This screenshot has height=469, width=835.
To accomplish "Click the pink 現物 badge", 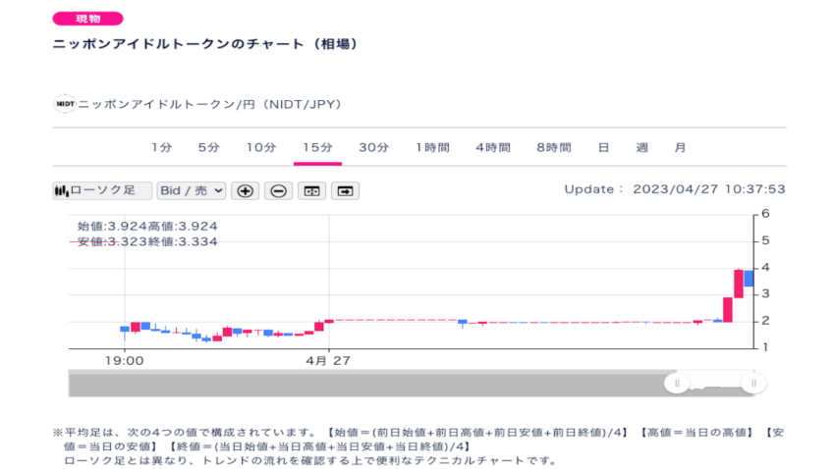I will tap(87, 19).
